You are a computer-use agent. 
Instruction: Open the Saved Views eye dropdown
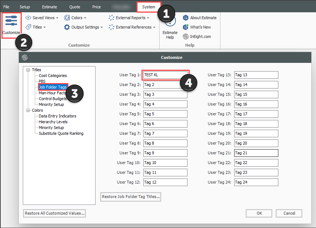[41, 18]
